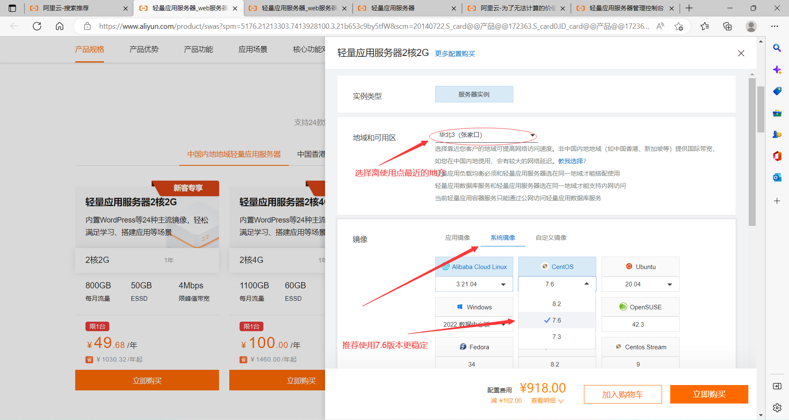The height and width of the screenshot is (420, 789).
Task: Go to browser home page icon
Action: [60, 26]
